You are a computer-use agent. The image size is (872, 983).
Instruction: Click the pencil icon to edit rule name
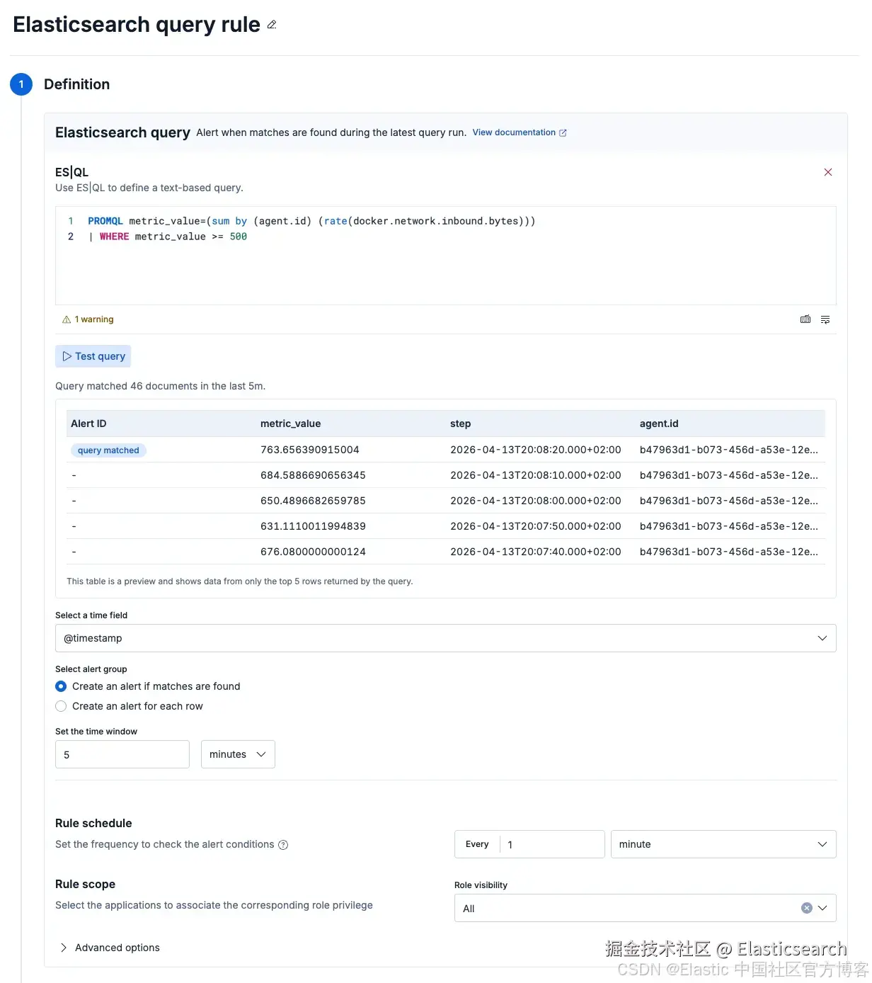(272, 25)
